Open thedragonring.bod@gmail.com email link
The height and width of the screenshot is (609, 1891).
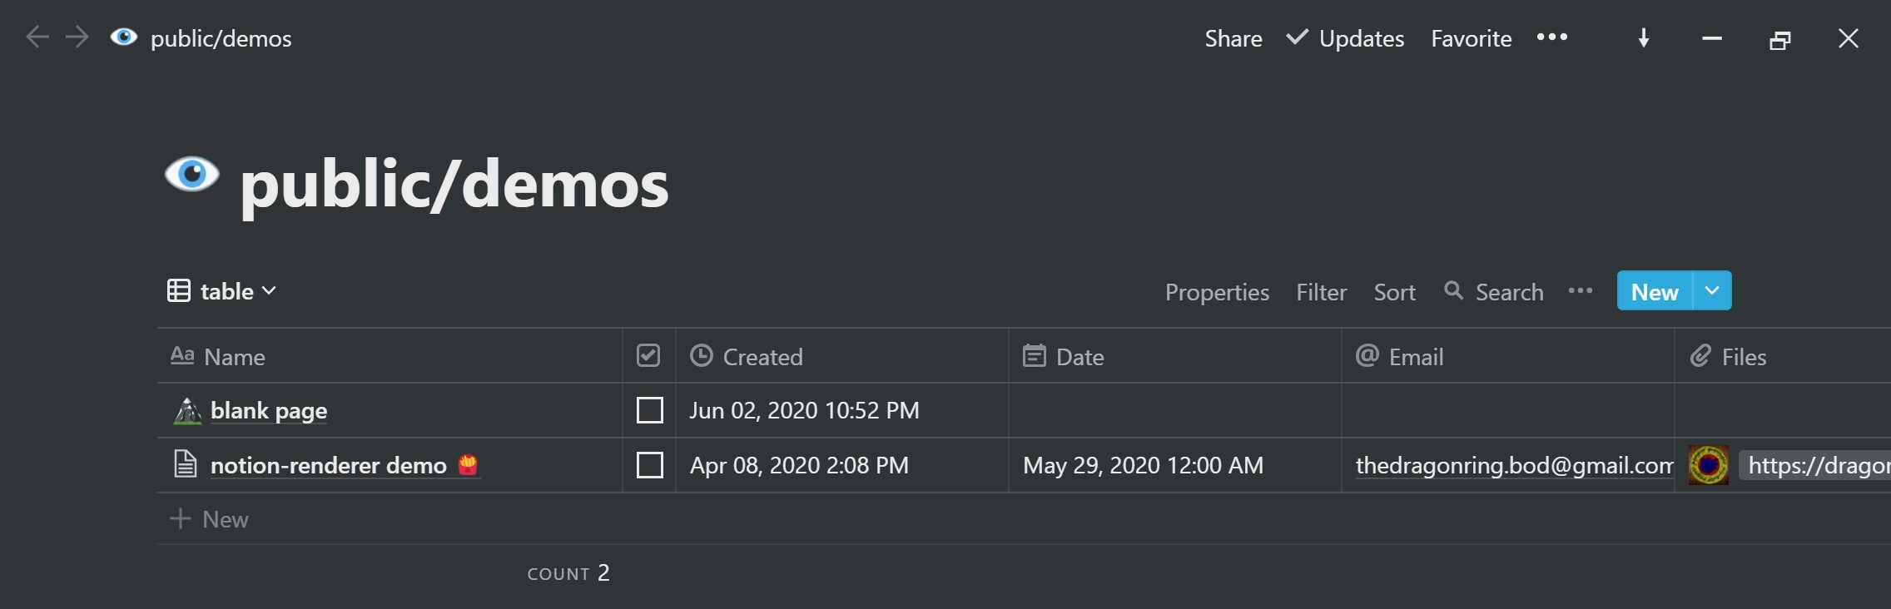(x=1514, y=465)
